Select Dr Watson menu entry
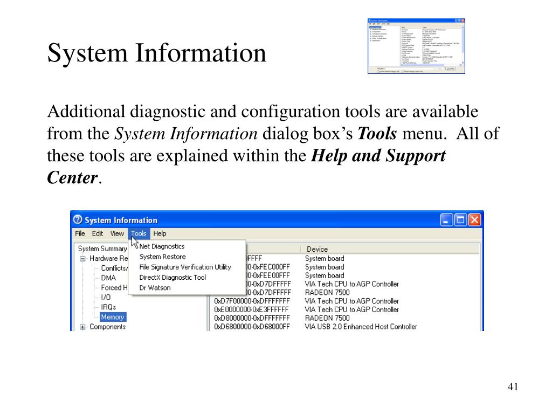 155,288
